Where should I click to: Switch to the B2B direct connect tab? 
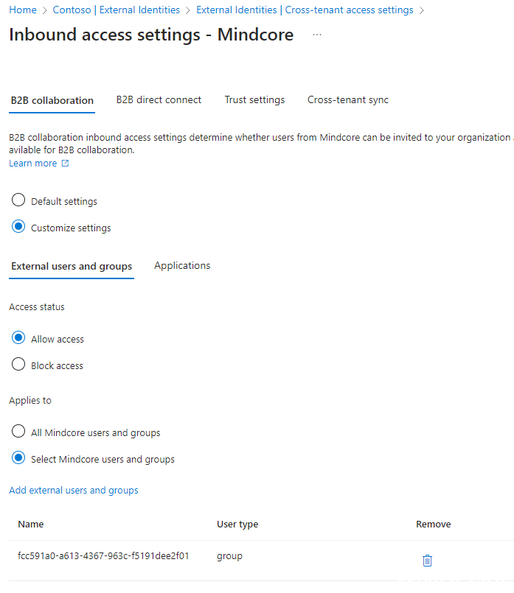coord(159,100)
